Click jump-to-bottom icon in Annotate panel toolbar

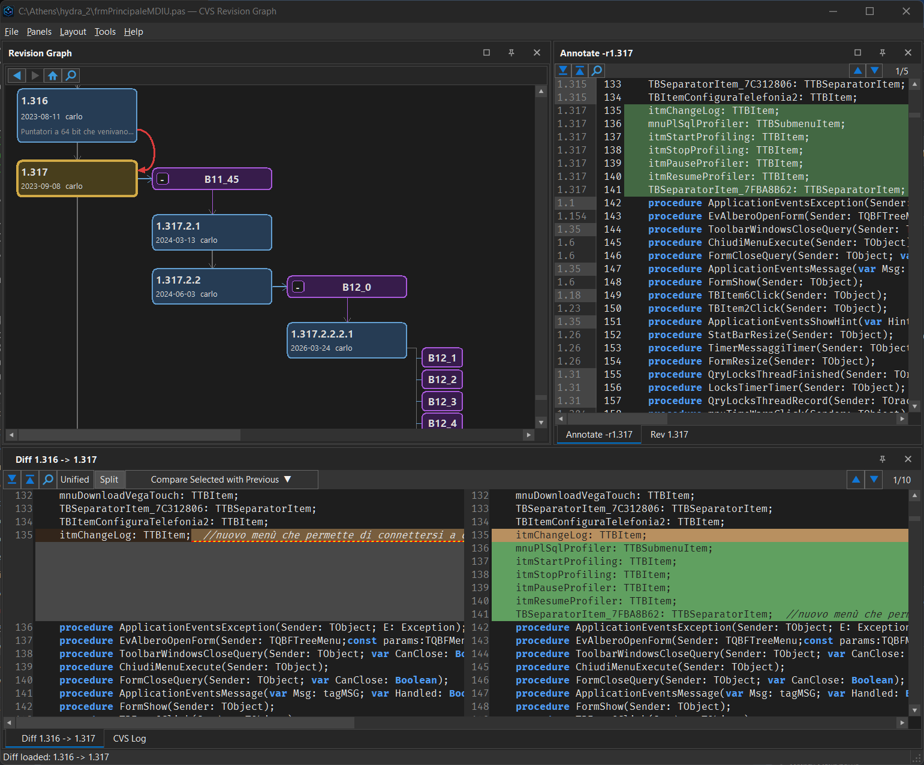(x=563, y=71)
